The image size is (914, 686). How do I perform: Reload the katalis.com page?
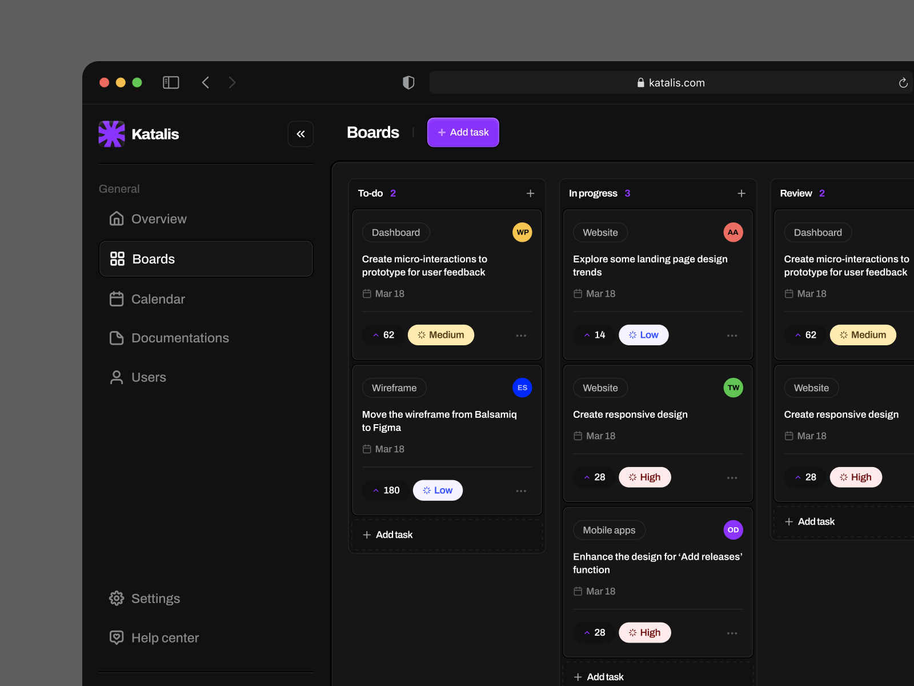903,83
